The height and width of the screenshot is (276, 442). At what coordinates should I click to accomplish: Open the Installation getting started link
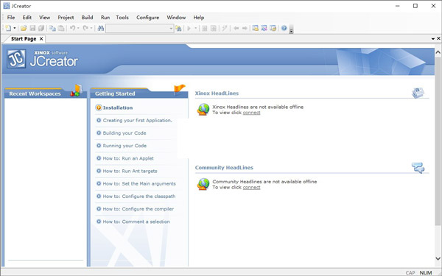(x=118, y=107)
